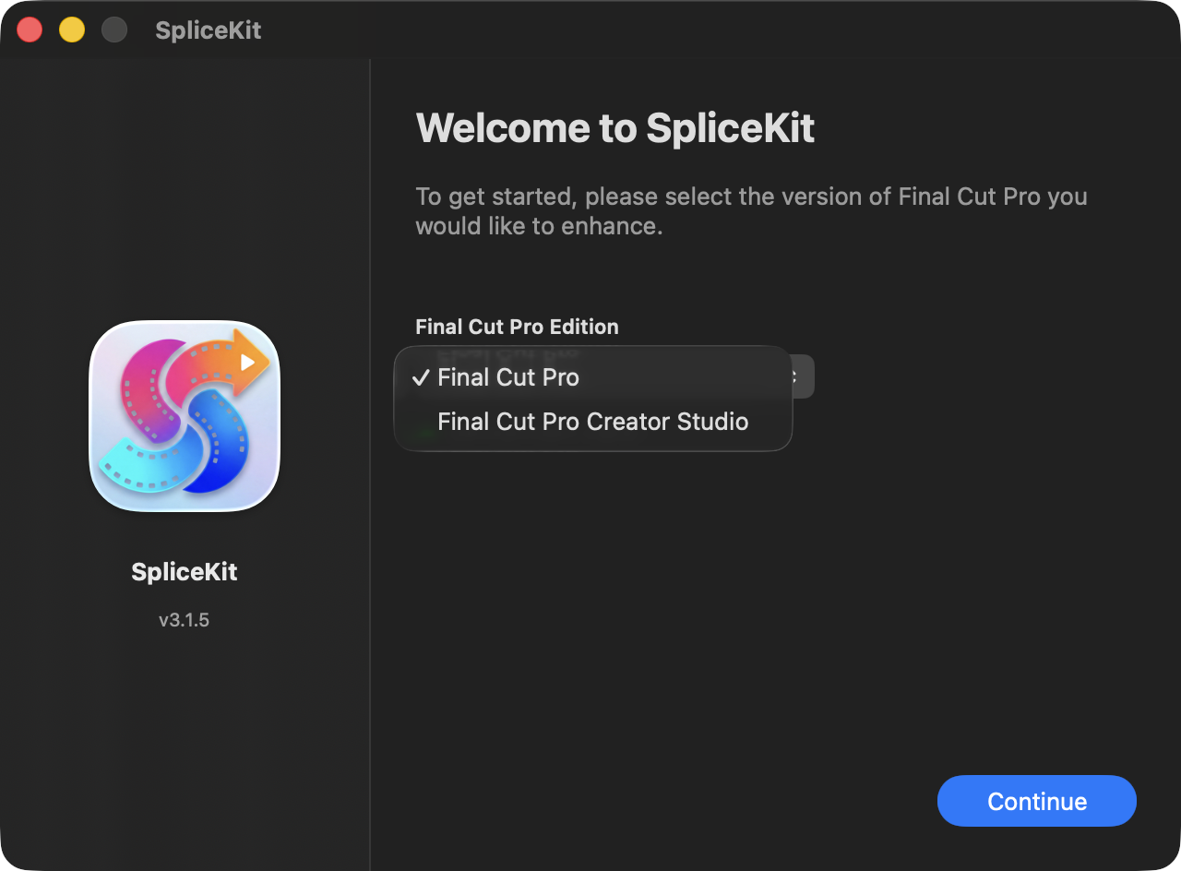This screenshot has width=1181, height=871.
Task: Click the SpliceKit app logo
Action: coord(185,415)
